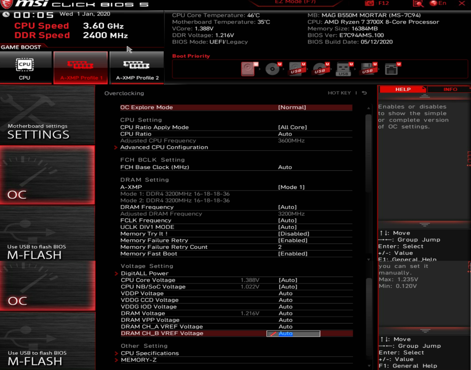Switch to the HELP tab

[403, 89]
